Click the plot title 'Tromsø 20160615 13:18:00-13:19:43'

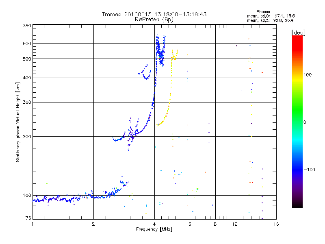pos(154,14)
